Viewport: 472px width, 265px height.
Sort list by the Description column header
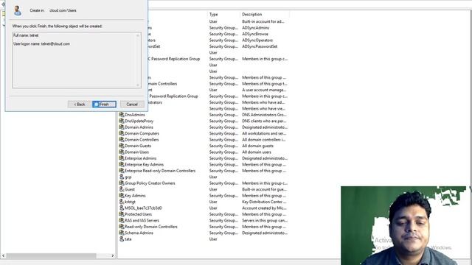pos(265,15)
